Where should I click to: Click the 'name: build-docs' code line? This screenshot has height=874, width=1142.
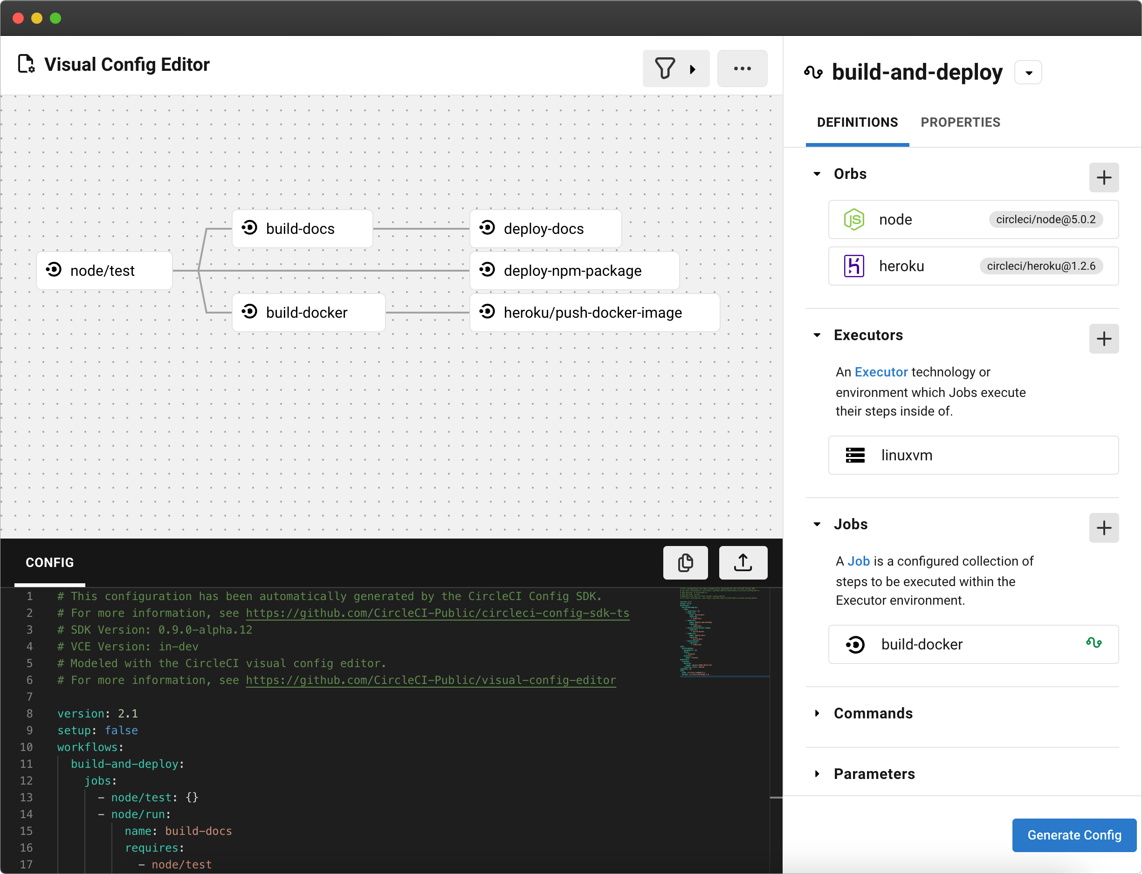click(178, 831)
